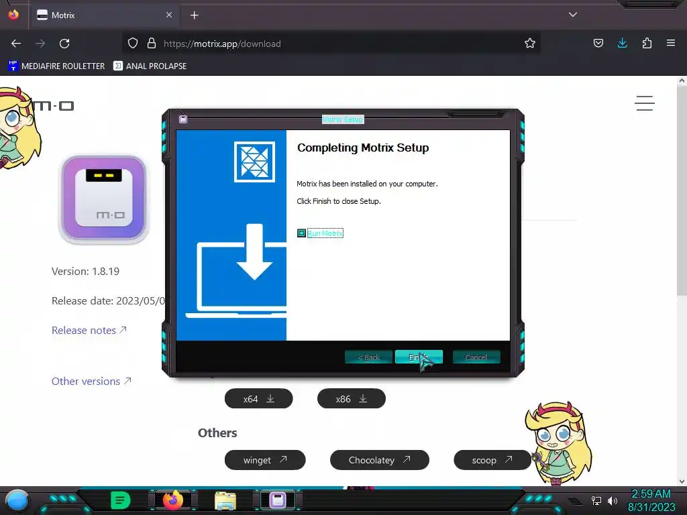Download the x86 installer

click(x=352, y=398)
